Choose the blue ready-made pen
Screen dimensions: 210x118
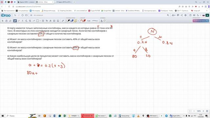(72, 21)
